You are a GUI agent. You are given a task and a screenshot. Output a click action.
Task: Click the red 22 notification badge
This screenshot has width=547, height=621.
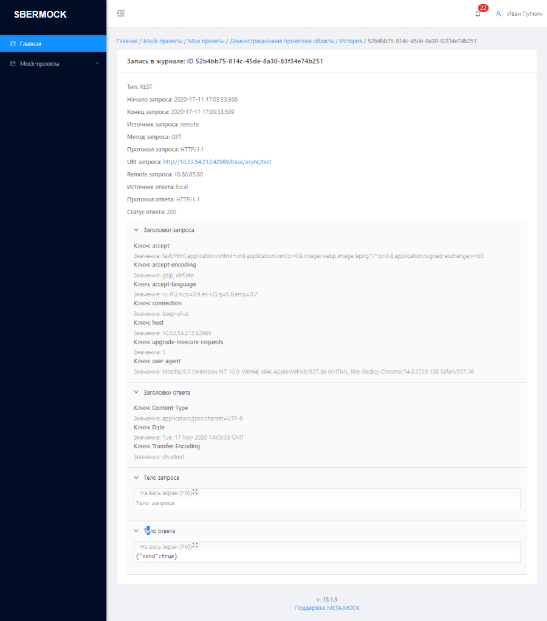483,8
